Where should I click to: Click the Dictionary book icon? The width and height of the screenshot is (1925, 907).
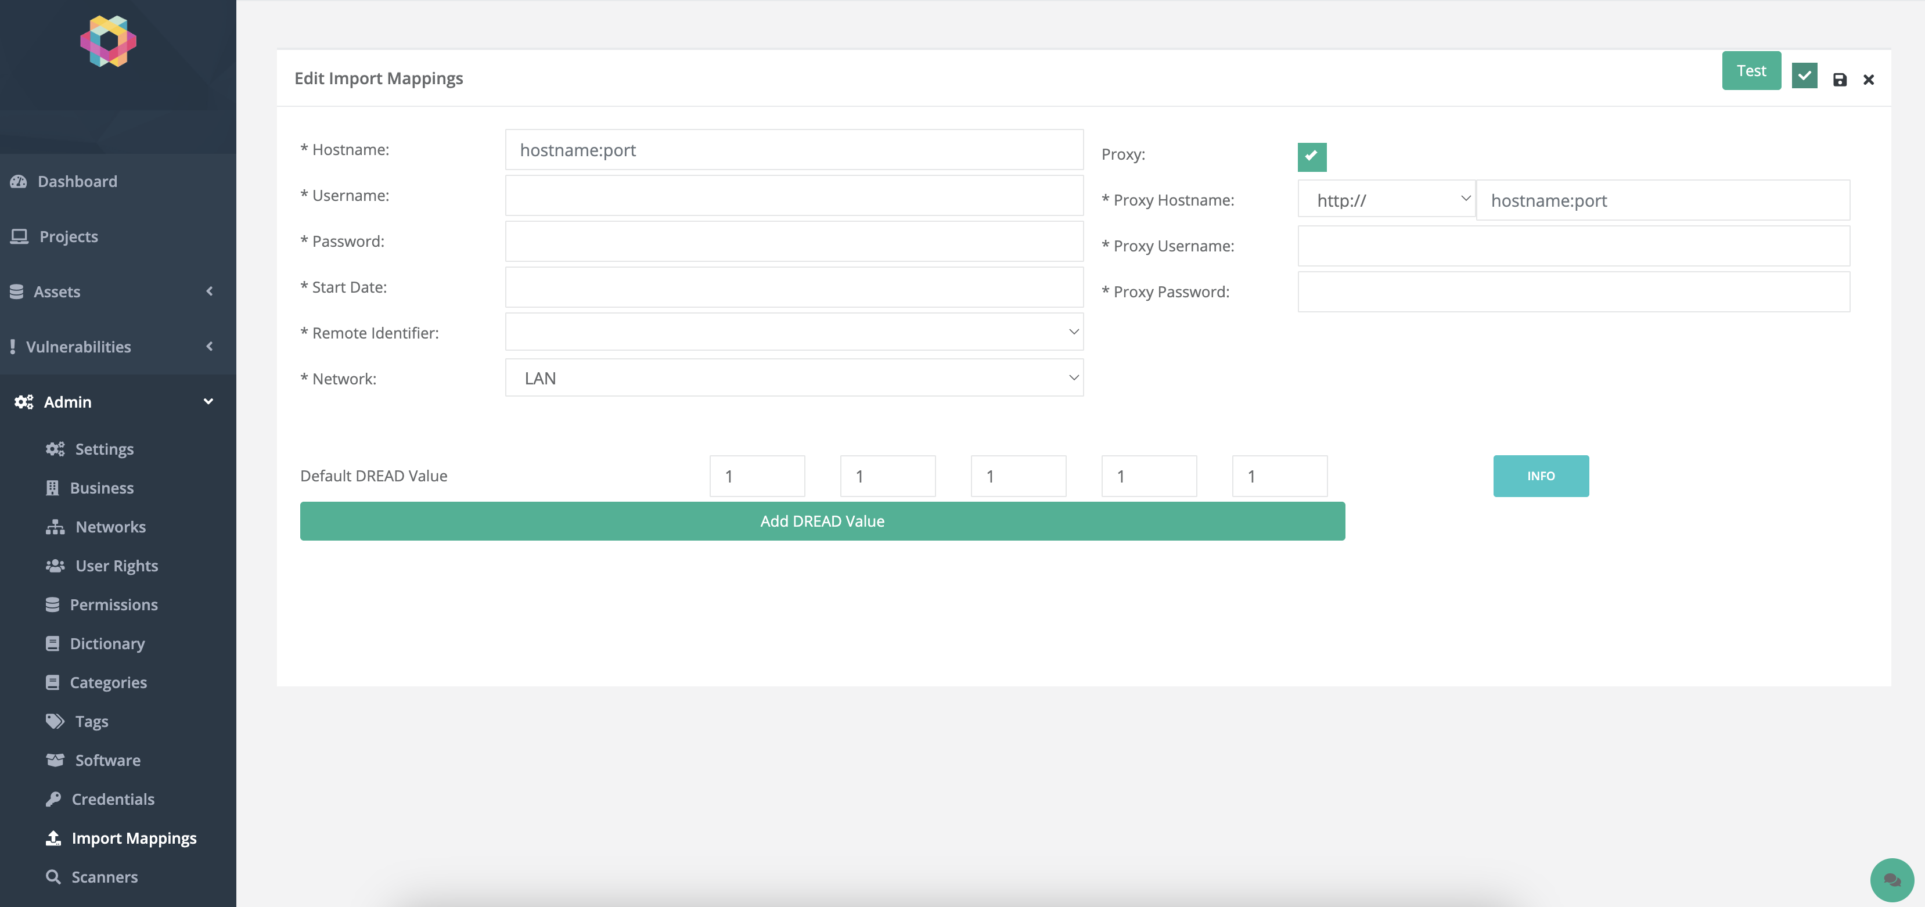coord(52,643)
